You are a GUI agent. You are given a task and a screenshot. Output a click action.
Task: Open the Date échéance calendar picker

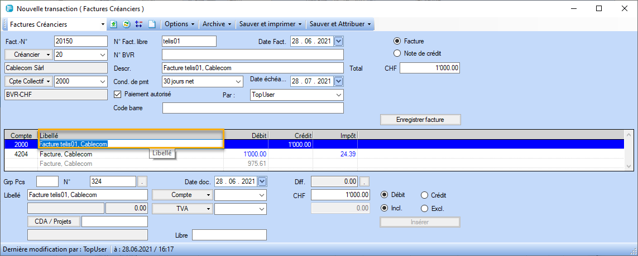338,81
